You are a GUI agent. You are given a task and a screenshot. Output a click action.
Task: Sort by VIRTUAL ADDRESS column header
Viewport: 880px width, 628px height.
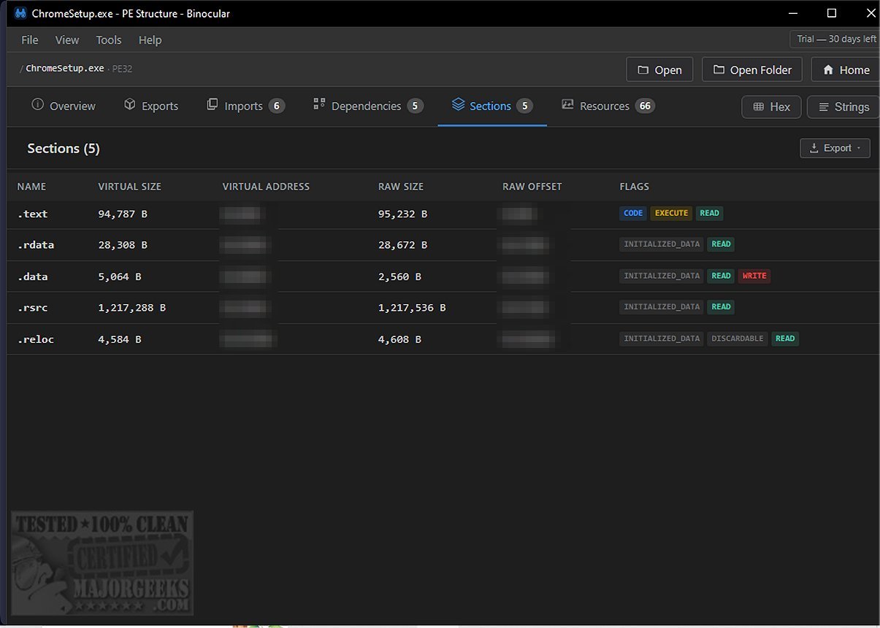(x=266, y=187)
